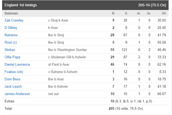
Task: Open Daniel Lawrence's player link
Action: (17, 65)
